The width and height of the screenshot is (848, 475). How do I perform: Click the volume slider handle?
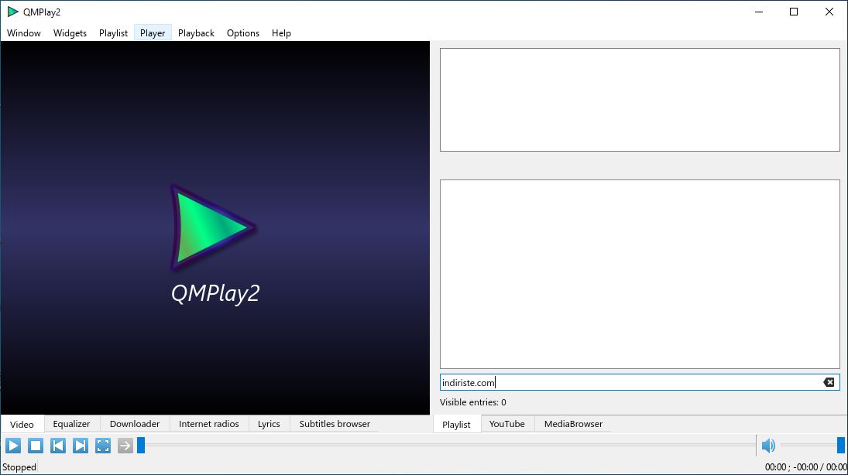click(840, 446)
